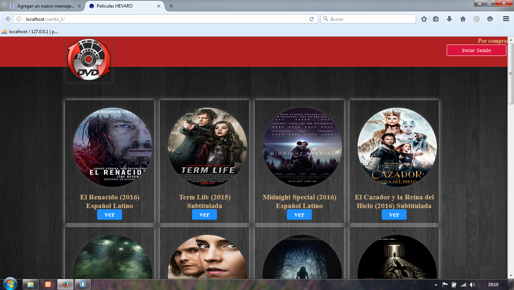The image size is (514, 290).
Task: Click 'Term Life (2015) Subtitulada' title
Action: tap(204, 202)
